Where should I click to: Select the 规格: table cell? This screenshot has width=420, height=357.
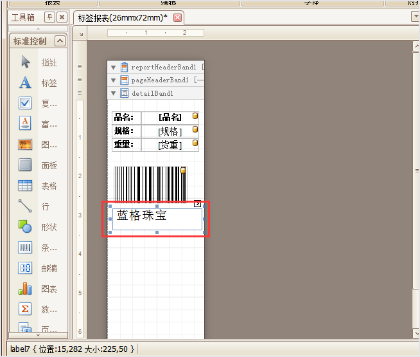click(127, 131)
